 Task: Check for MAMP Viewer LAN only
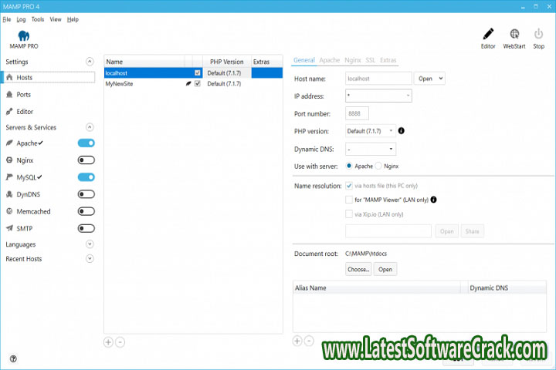pos(349,200)
